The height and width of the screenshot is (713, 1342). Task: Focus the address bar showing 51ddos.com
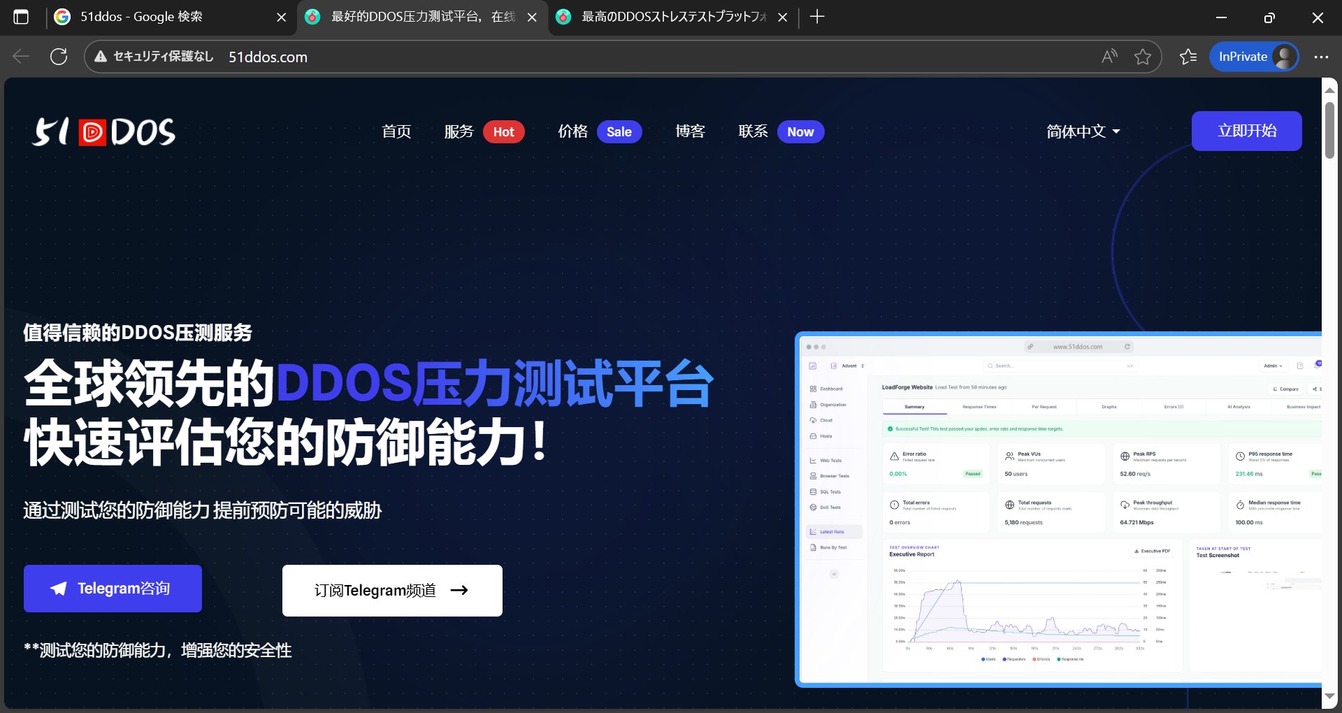[x=622, y=57]
